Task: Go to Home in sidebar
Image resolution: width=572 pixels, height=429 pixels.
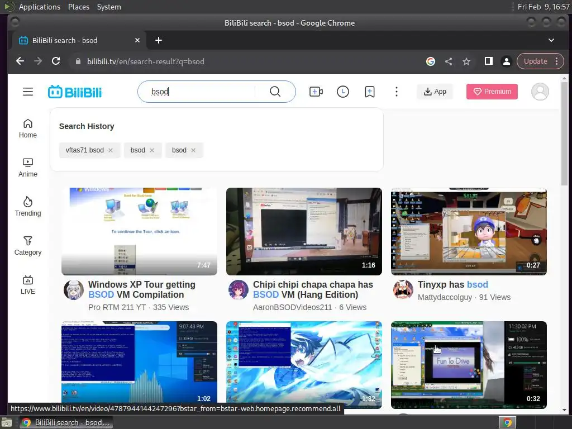Action: (28, 128)
